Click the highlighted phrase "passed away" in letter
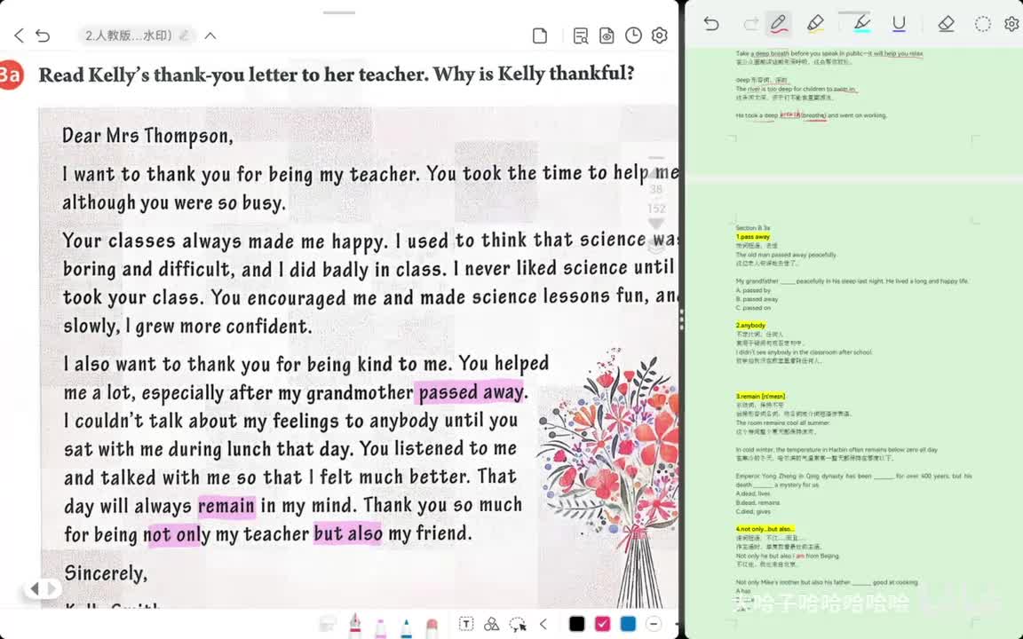 point(471,392)
